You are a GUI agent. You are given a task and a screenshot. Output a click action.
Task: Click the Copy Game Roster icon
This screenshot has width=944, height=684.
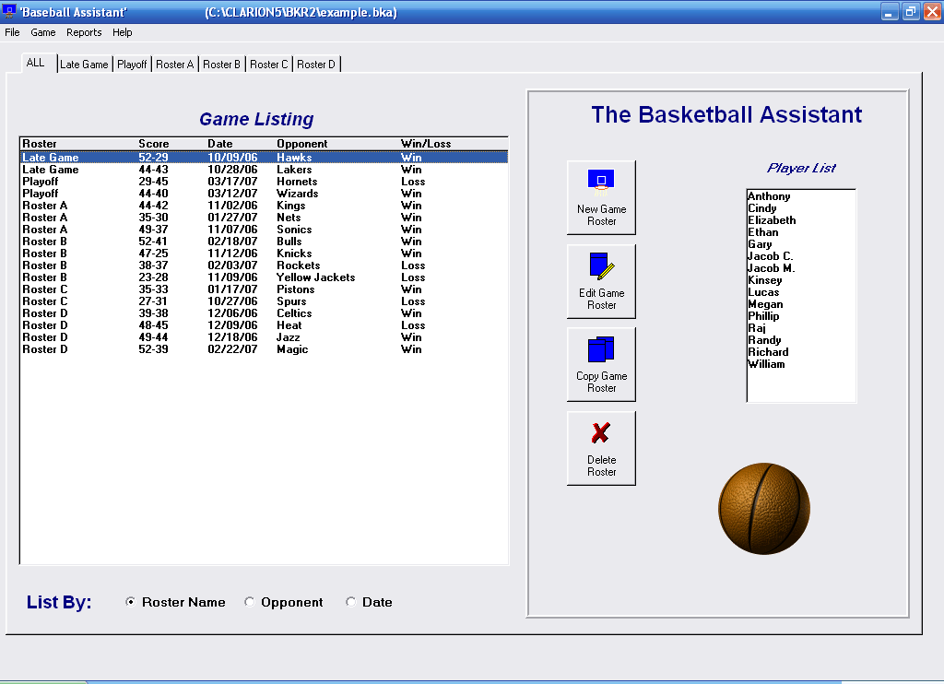point(601,350)
